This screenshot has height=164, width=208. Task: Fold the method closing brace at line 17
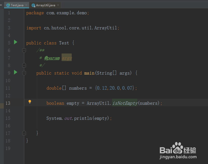tap(24, 133)
